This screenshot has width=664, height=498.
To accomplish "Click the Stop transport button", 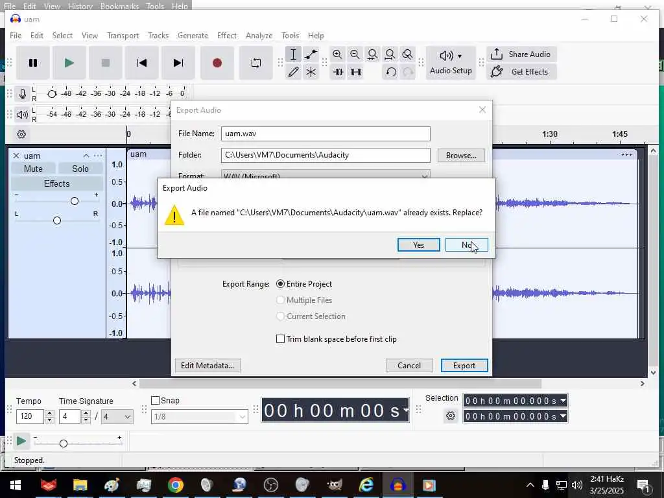I will pos(106,63).
